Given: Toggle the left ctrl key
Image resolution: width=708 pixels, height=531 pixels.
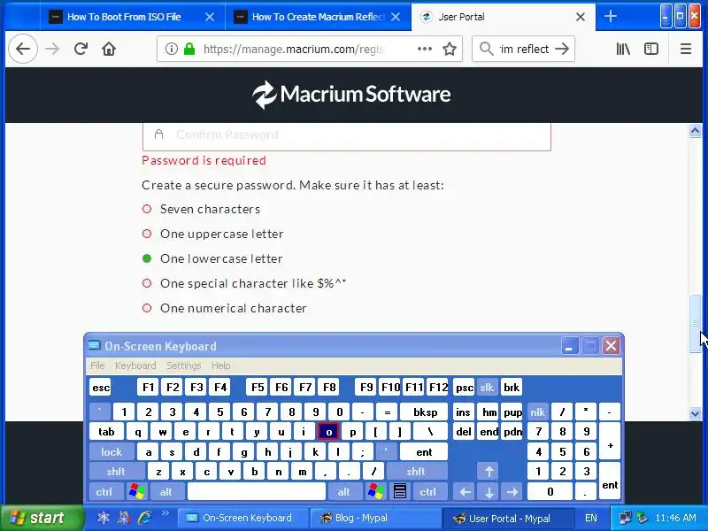Looking at the screenshot, I should point(104,492).
